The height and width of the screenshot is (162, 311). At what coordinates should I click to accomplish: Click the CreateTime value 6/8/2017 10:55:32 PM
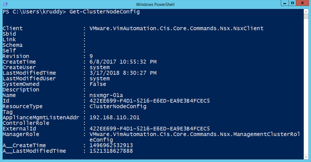(x=123, y=62)
